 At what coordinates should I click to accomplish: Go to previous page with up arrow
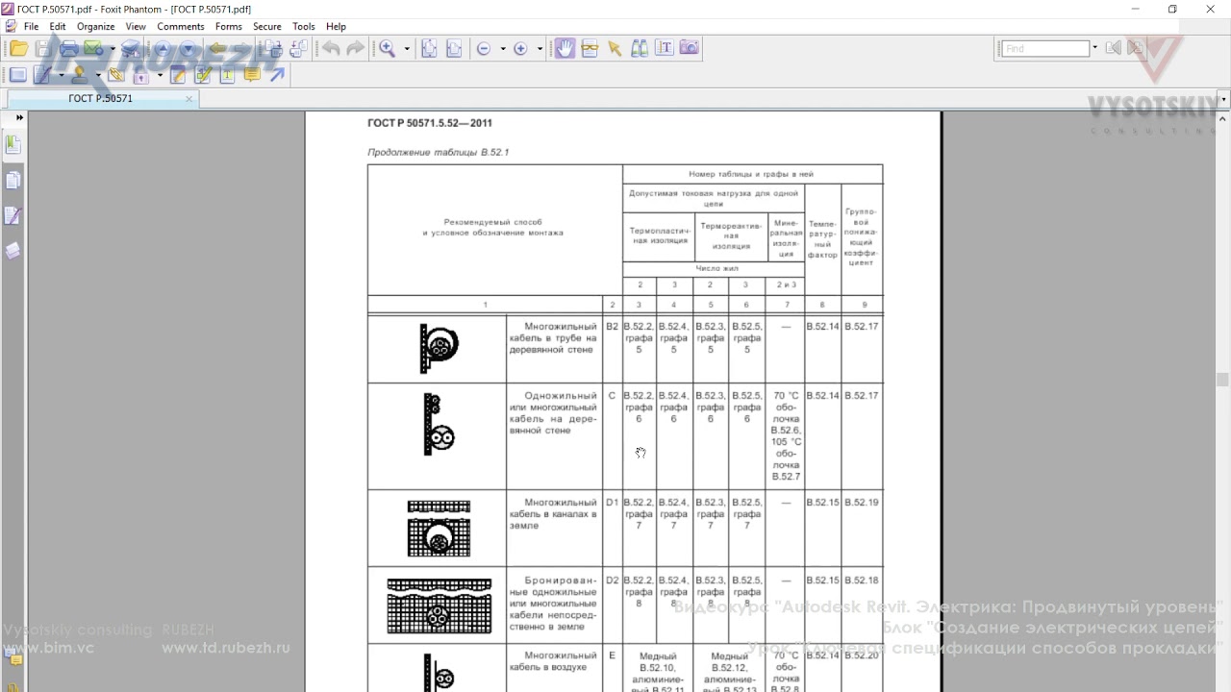tap(162, 48)
